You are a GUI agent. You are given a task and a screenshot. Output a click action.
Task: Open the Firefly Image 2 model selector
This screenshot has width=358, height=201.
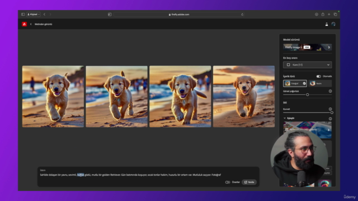click(307, 47)
